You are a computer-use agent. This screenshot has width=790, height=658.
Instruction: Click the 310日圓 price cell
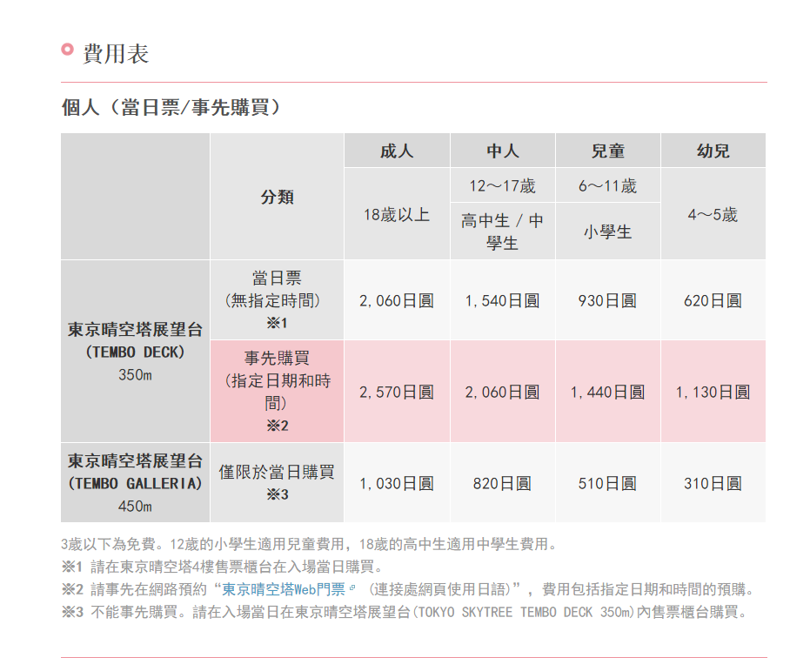coord(713,483)
